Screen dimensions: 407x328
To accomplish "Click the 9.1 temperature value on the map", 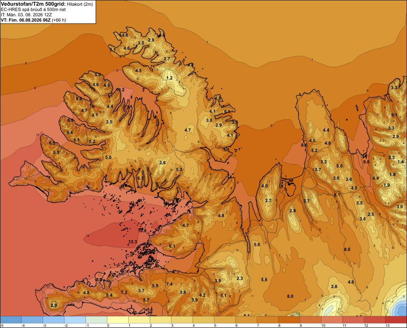I will [394, 115].
